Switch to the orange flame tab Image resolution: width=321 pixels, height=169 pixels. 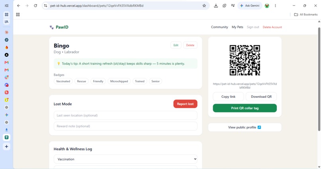6,47
